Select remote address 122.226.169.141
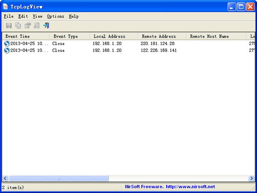Screen dimensions: 257x193 tap(158, 50)
